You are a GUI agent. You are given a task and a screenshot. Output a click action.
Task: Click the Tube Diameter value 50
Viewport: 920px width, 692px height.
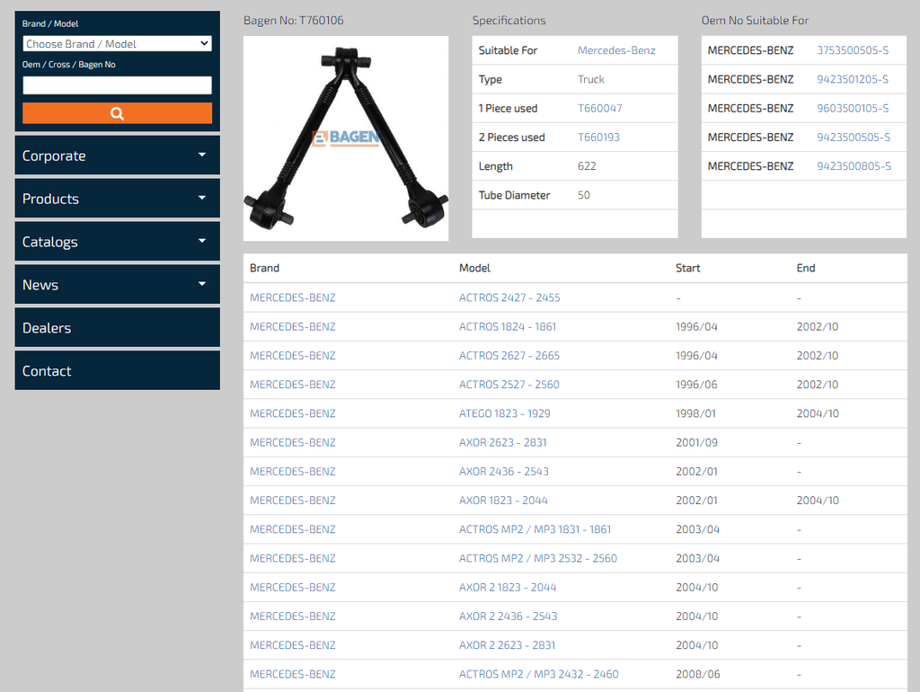tap(584, 195)
